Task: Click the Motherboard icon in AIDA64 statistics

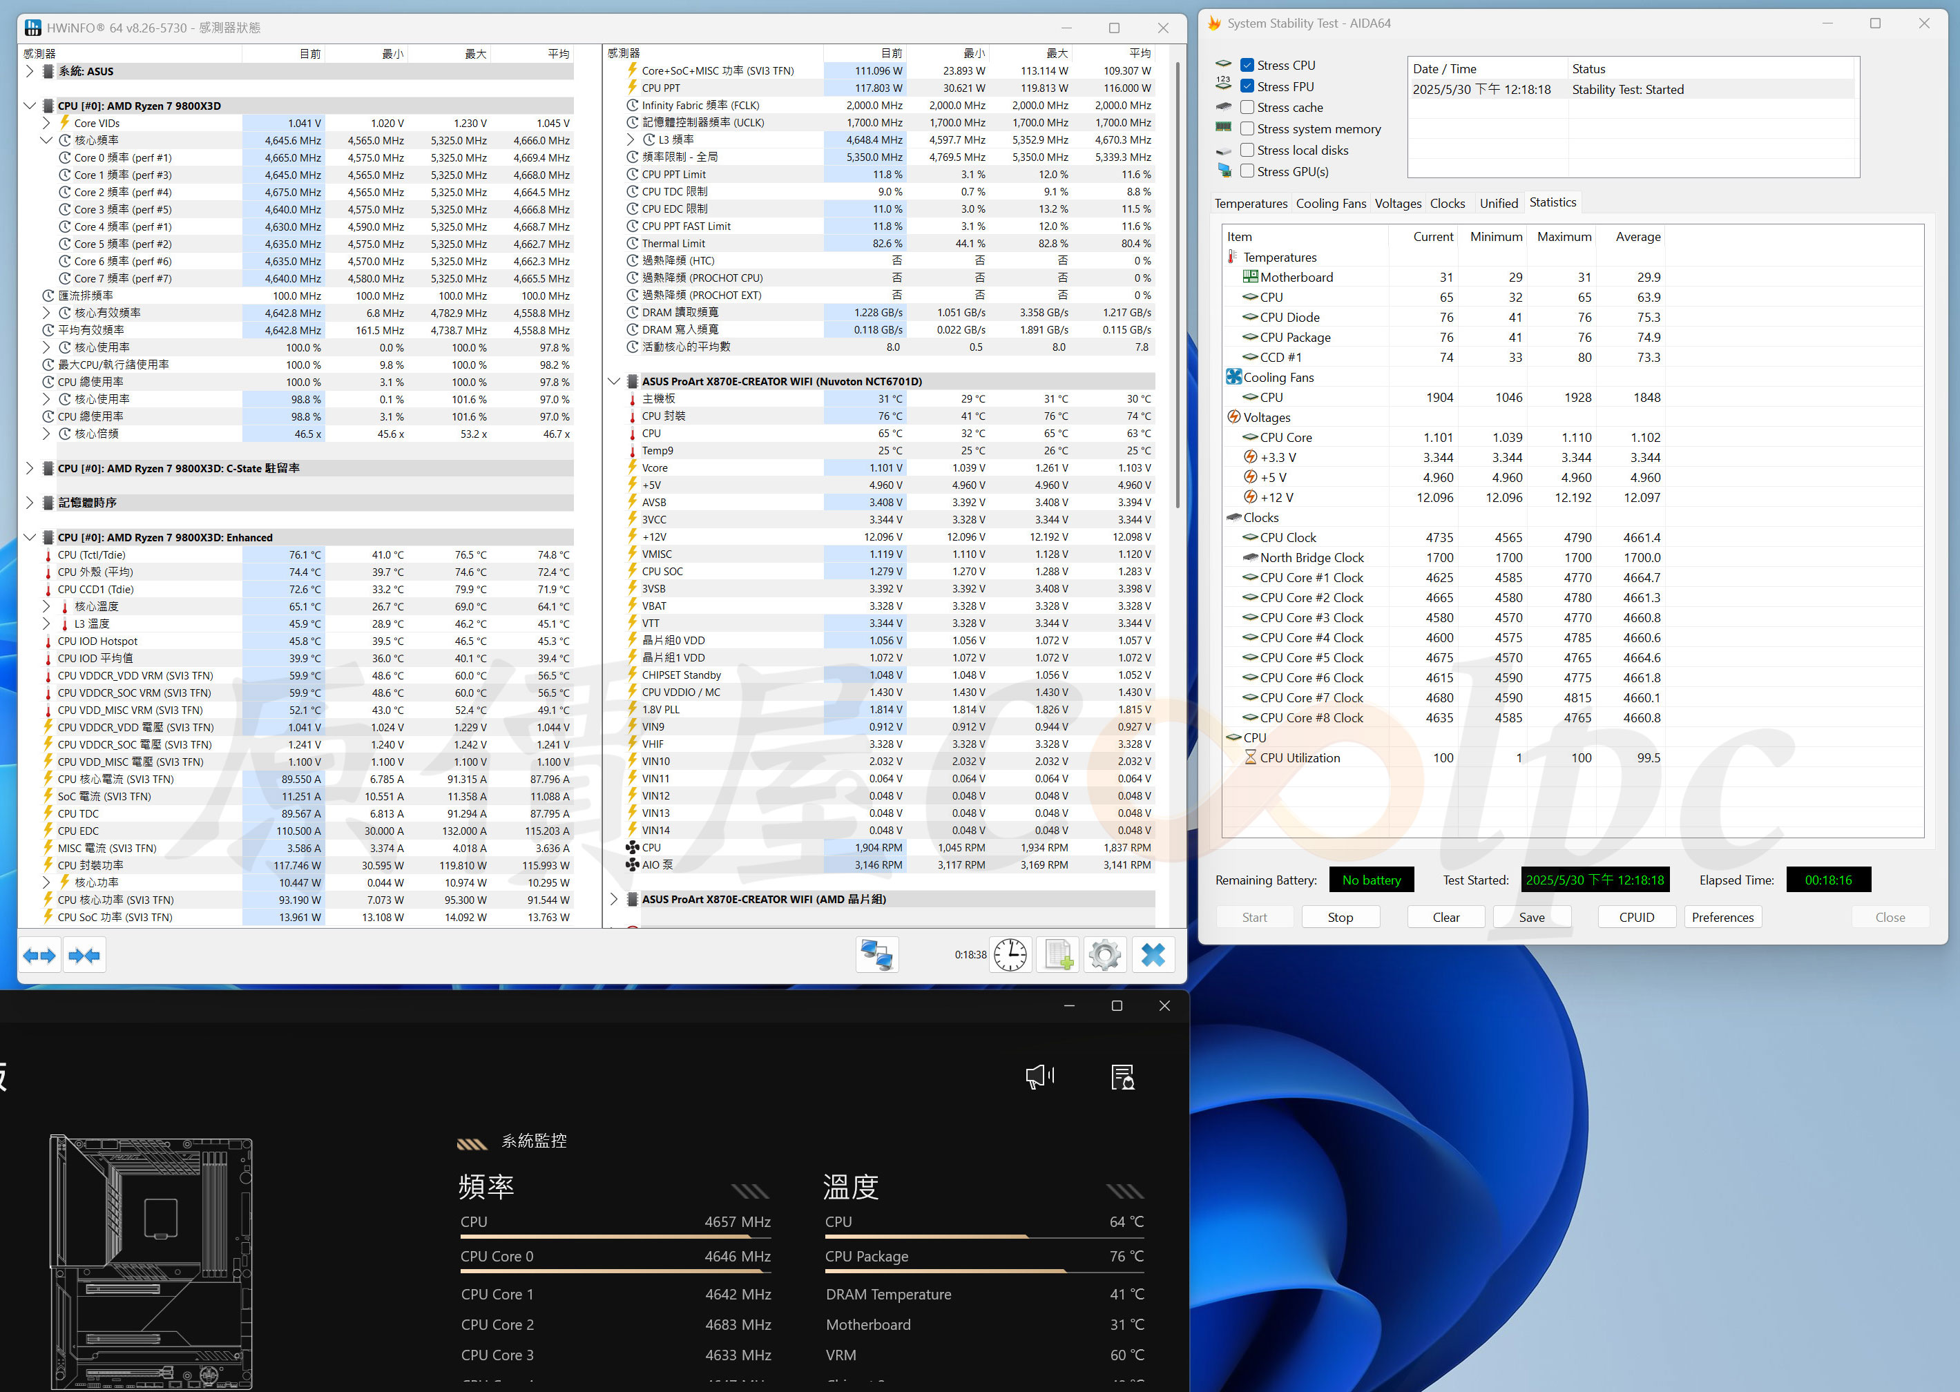Action: pos(1250,277)
